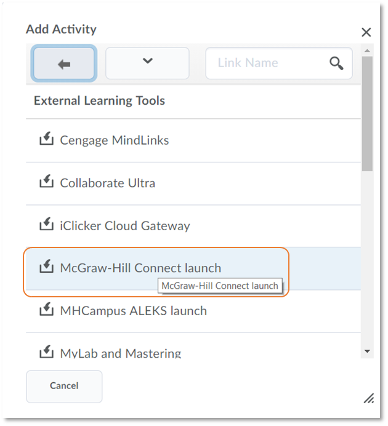Click the scrollbar up arrow
The image size is (388, 426).
tap(367, 51)
